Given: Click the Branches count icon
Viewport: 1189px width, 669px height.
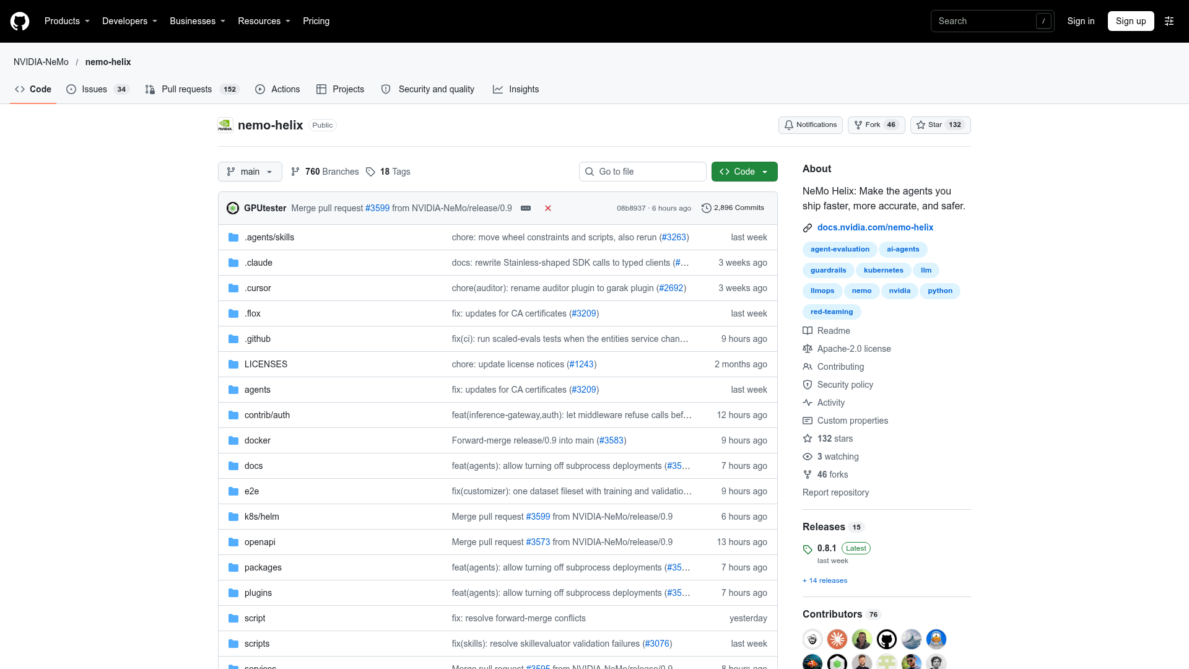Looking at the screenshot, I should pos(295,172).
